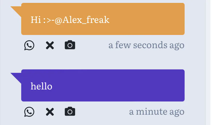Click the @Alex_freak mention text
Viewport: 215px width, 125px height.
(82, 20)
